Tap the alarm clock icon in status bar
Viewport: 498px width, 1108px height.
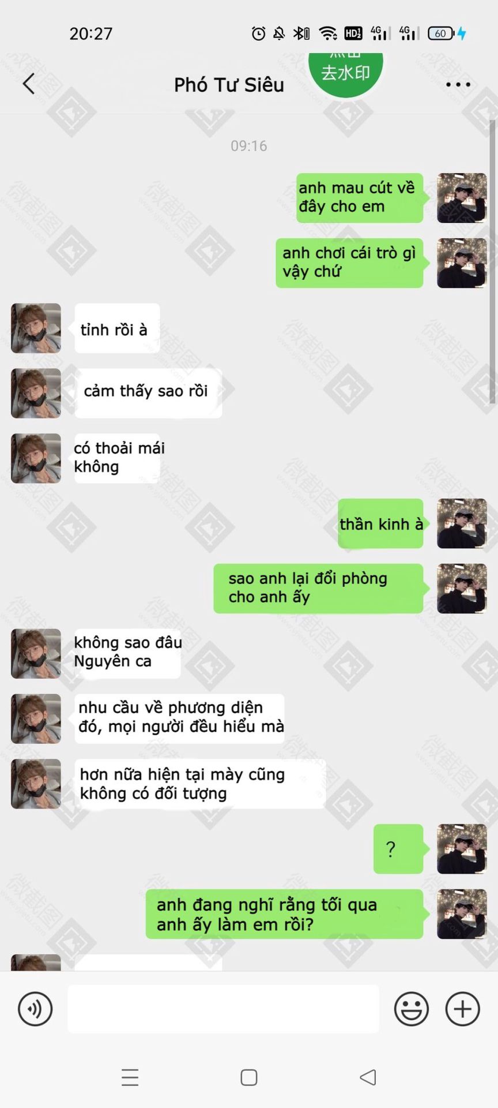259,33
